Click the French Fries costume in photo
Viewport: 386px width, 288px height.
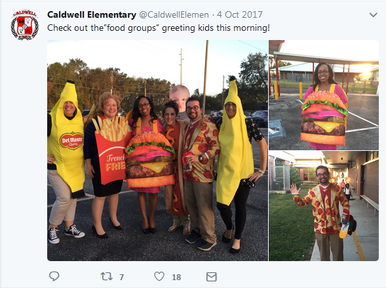click(111, 150)
